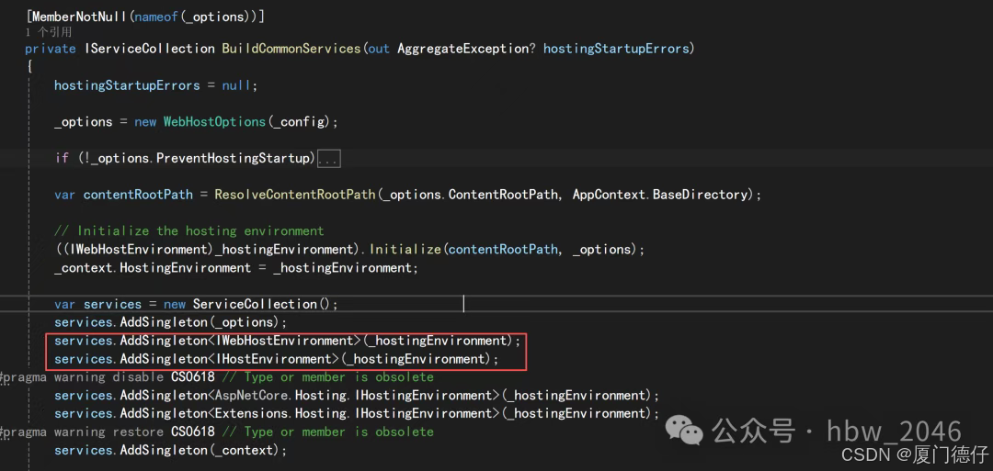
Task: Click the contentRootPath variable declaration
Action: coord(138,195)
